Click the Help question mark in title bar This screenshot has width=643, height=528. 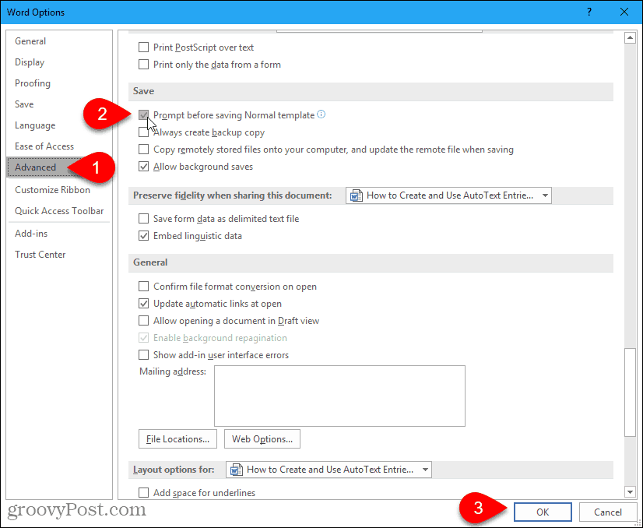[589, 12]
